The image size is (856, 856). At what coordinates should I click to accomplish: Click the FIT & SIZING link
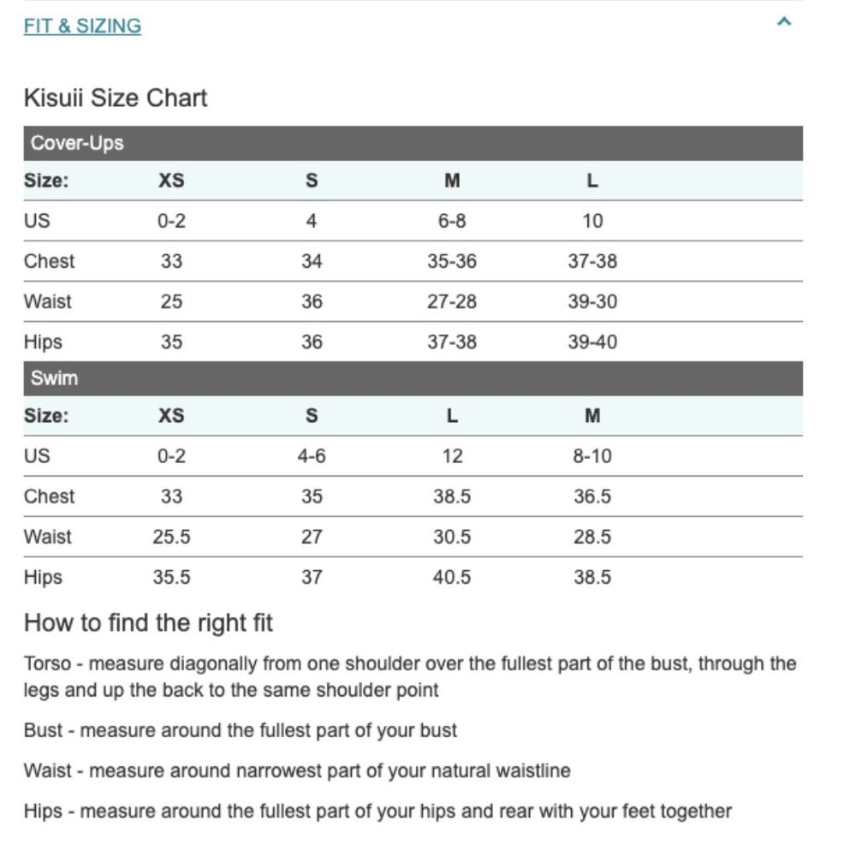coord(82,26)
